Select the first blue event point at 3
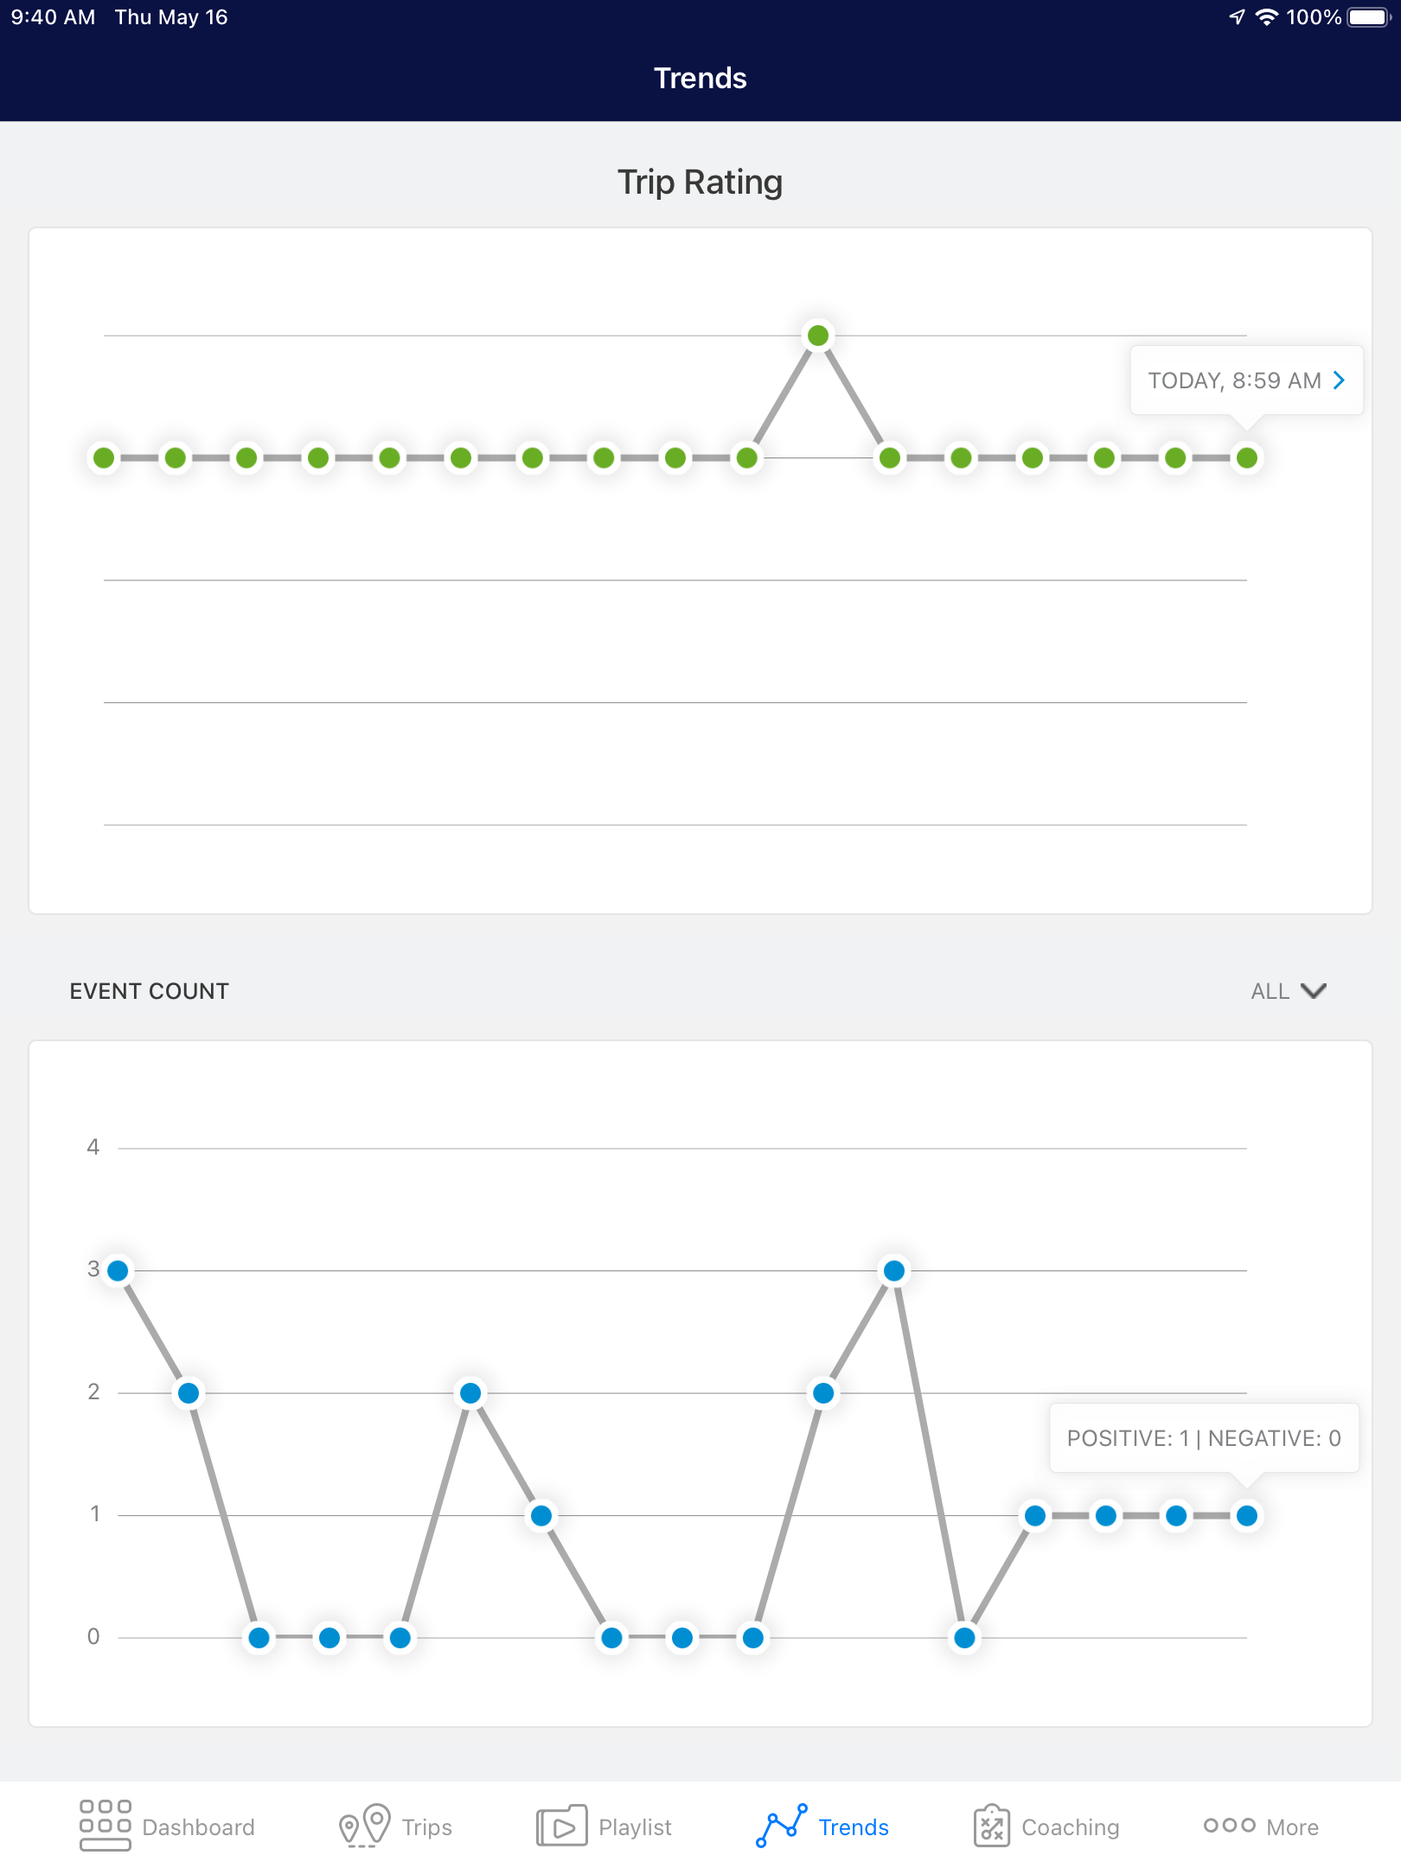1401x1868 pixels. point(118,1270)
